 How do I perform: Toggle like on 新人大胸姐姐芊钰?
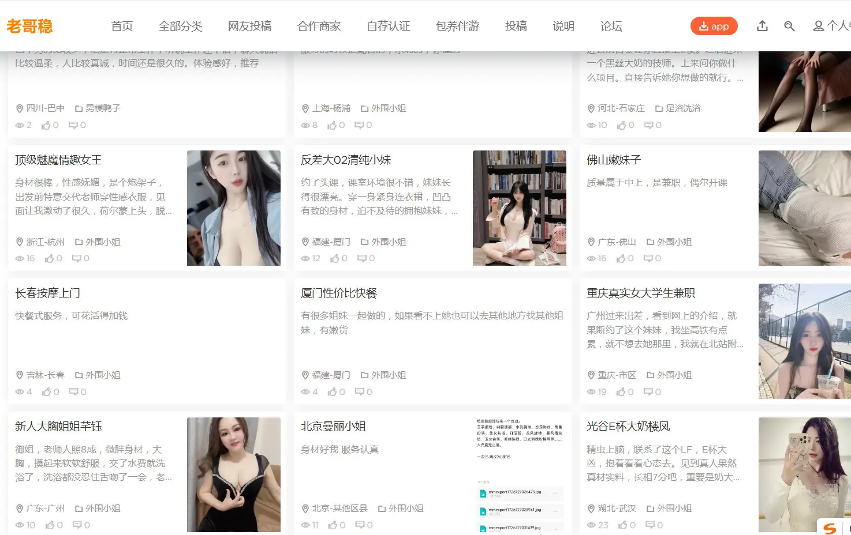point(51,525)
